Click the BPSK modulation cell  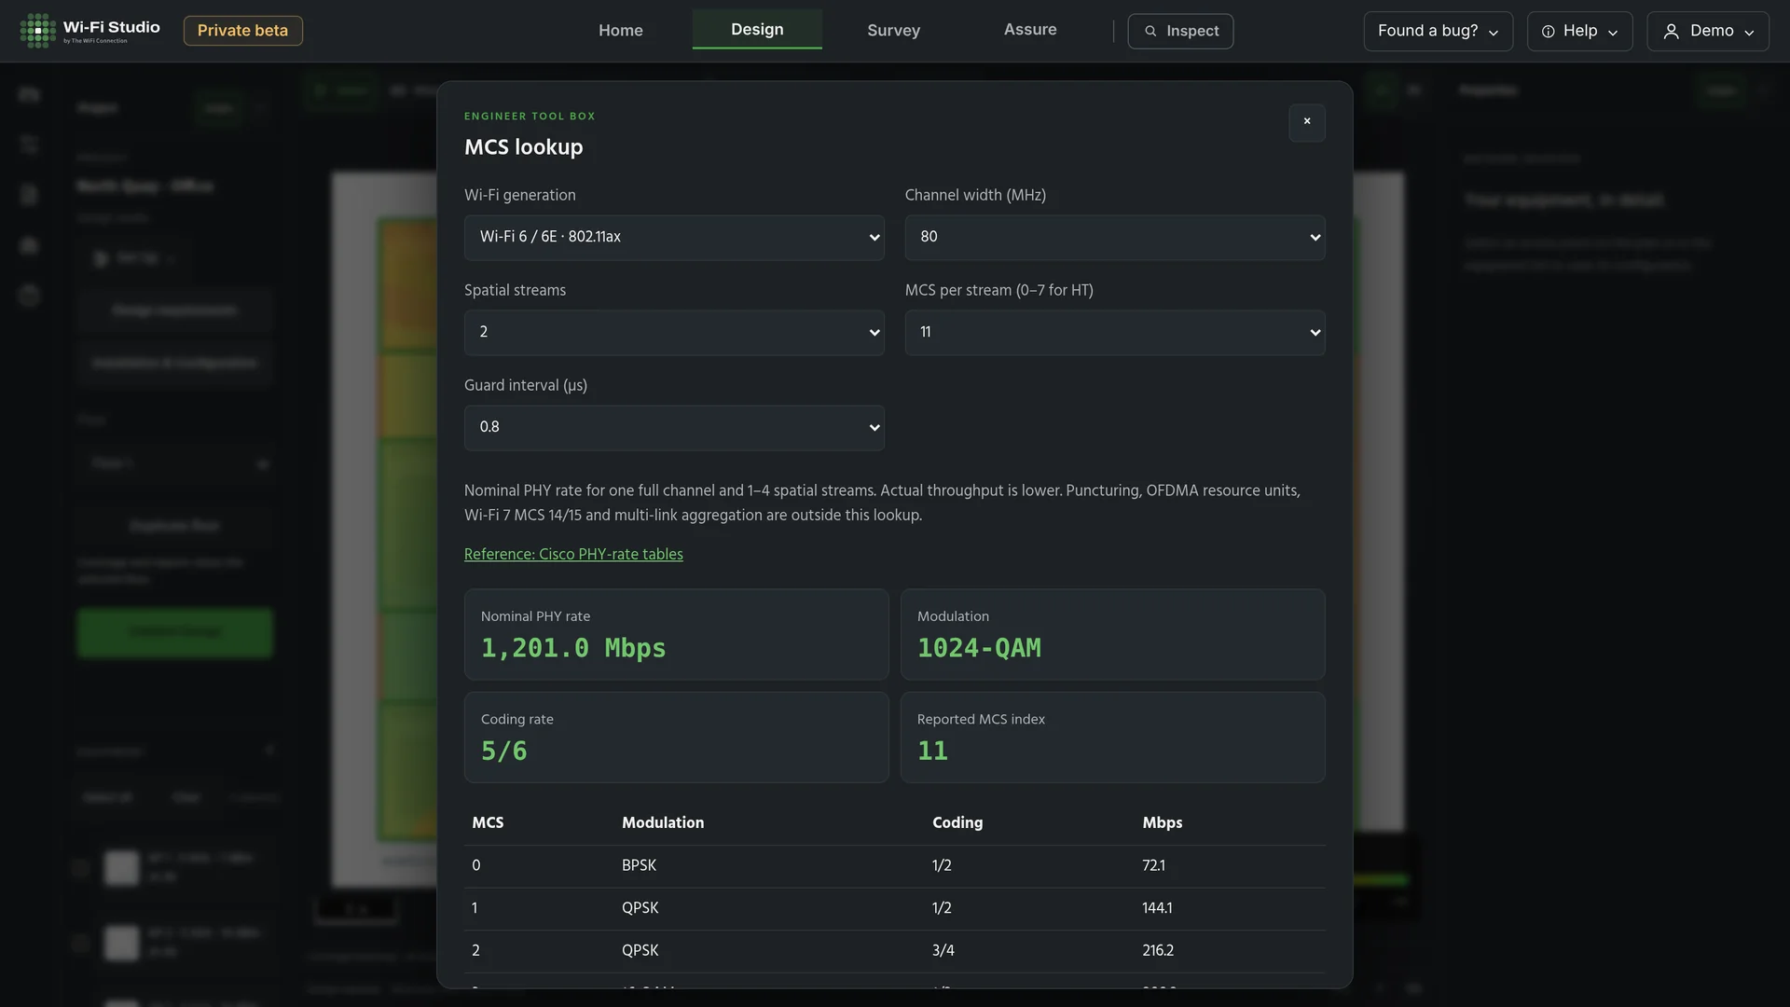click(639, 865)
